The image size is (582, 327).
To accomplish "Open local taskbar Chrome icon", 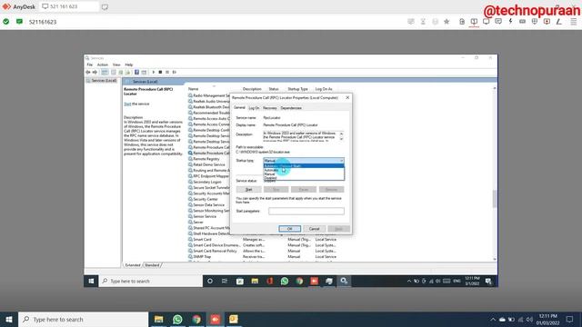I will [x=196, y=319].
